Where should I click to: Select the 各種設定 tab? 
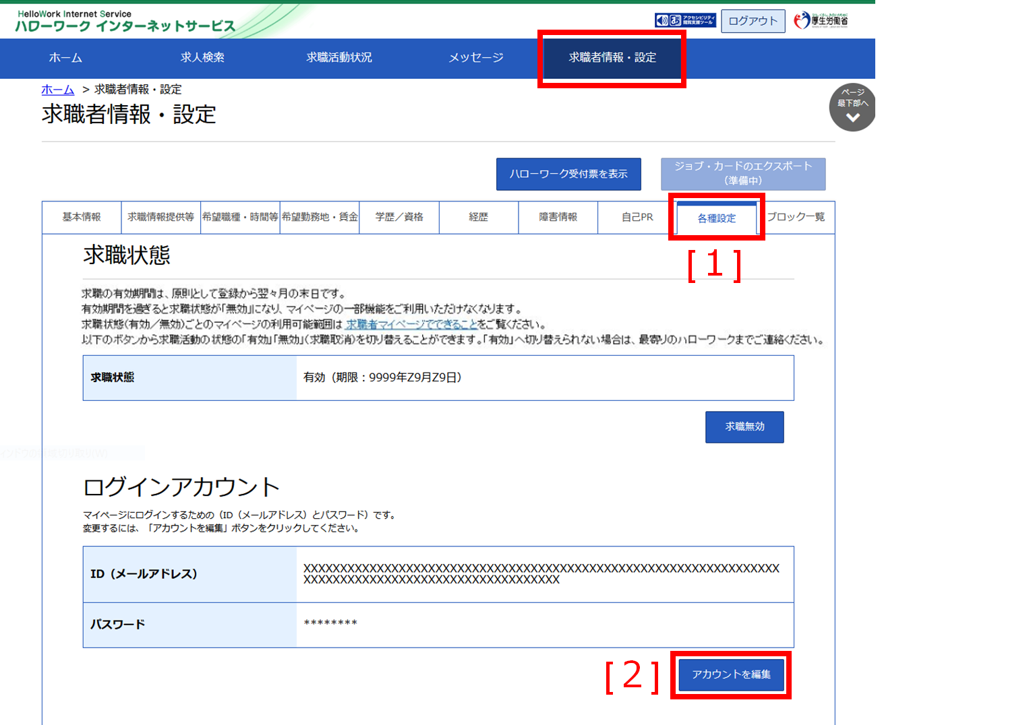[x=717, y=218]
